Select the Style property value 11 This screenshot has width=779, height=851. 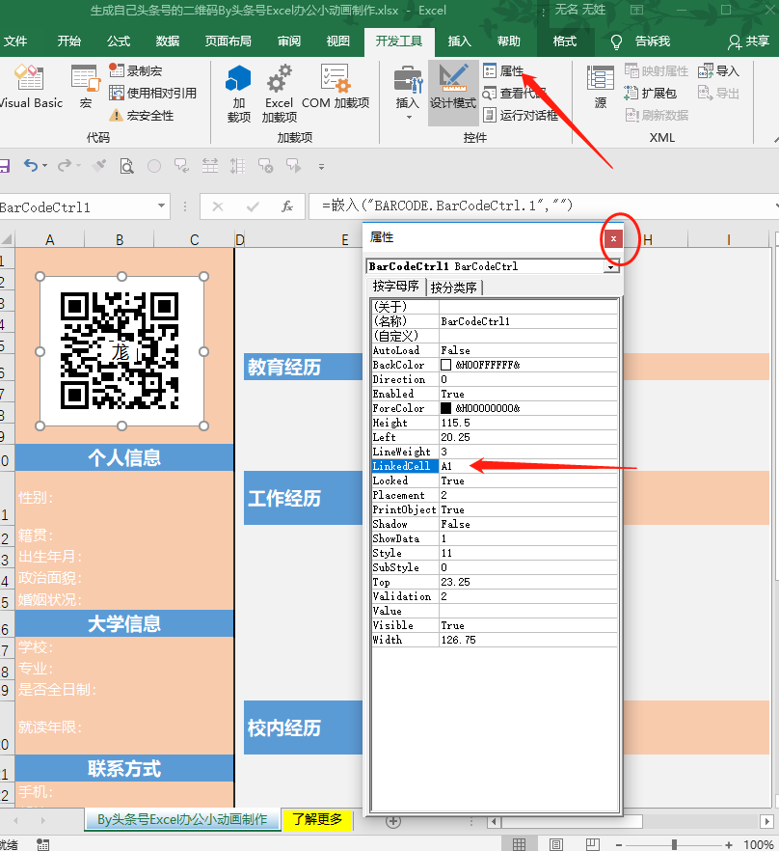coord(528,553)
